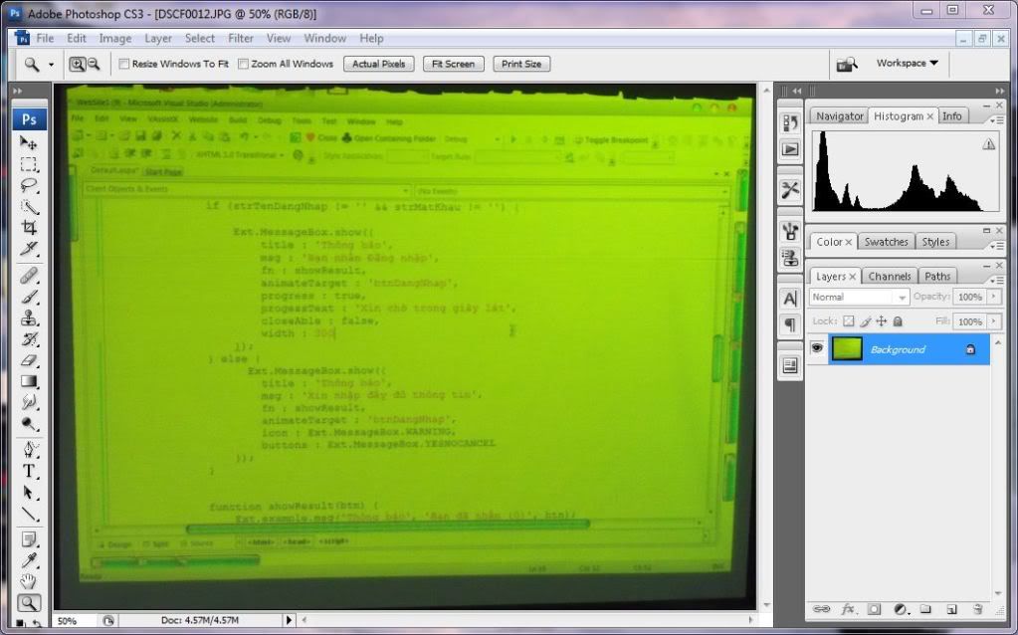
Task: Select the Crop tool
Action: [x=29, y=228]
